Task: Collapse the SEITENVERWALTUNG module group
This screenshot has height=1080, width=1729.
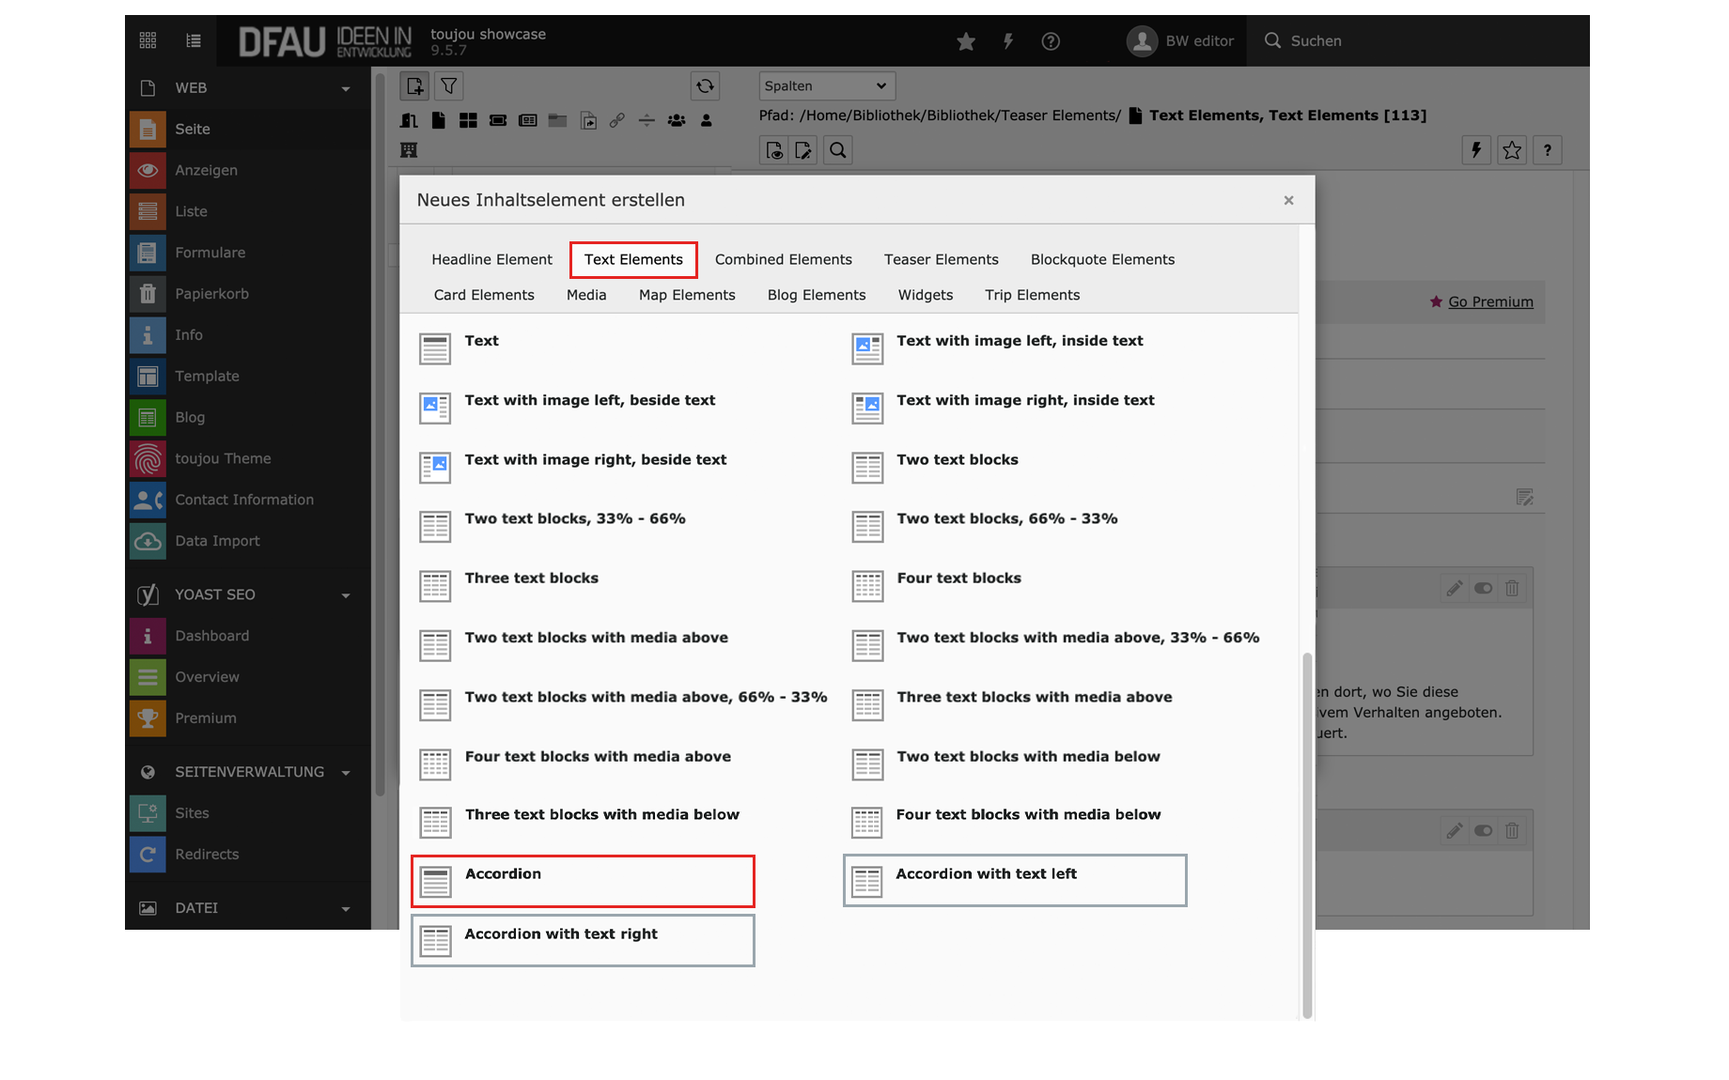Action: point(346,773)
